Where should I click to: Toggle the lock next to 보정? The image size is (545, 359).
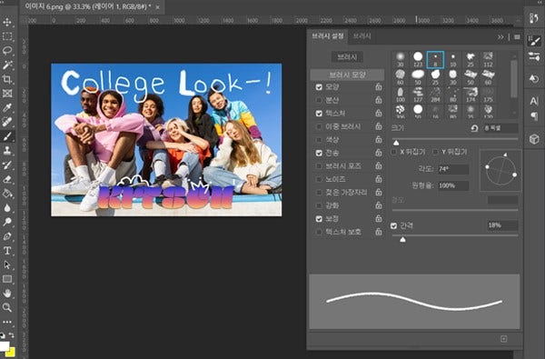[379, 218]
